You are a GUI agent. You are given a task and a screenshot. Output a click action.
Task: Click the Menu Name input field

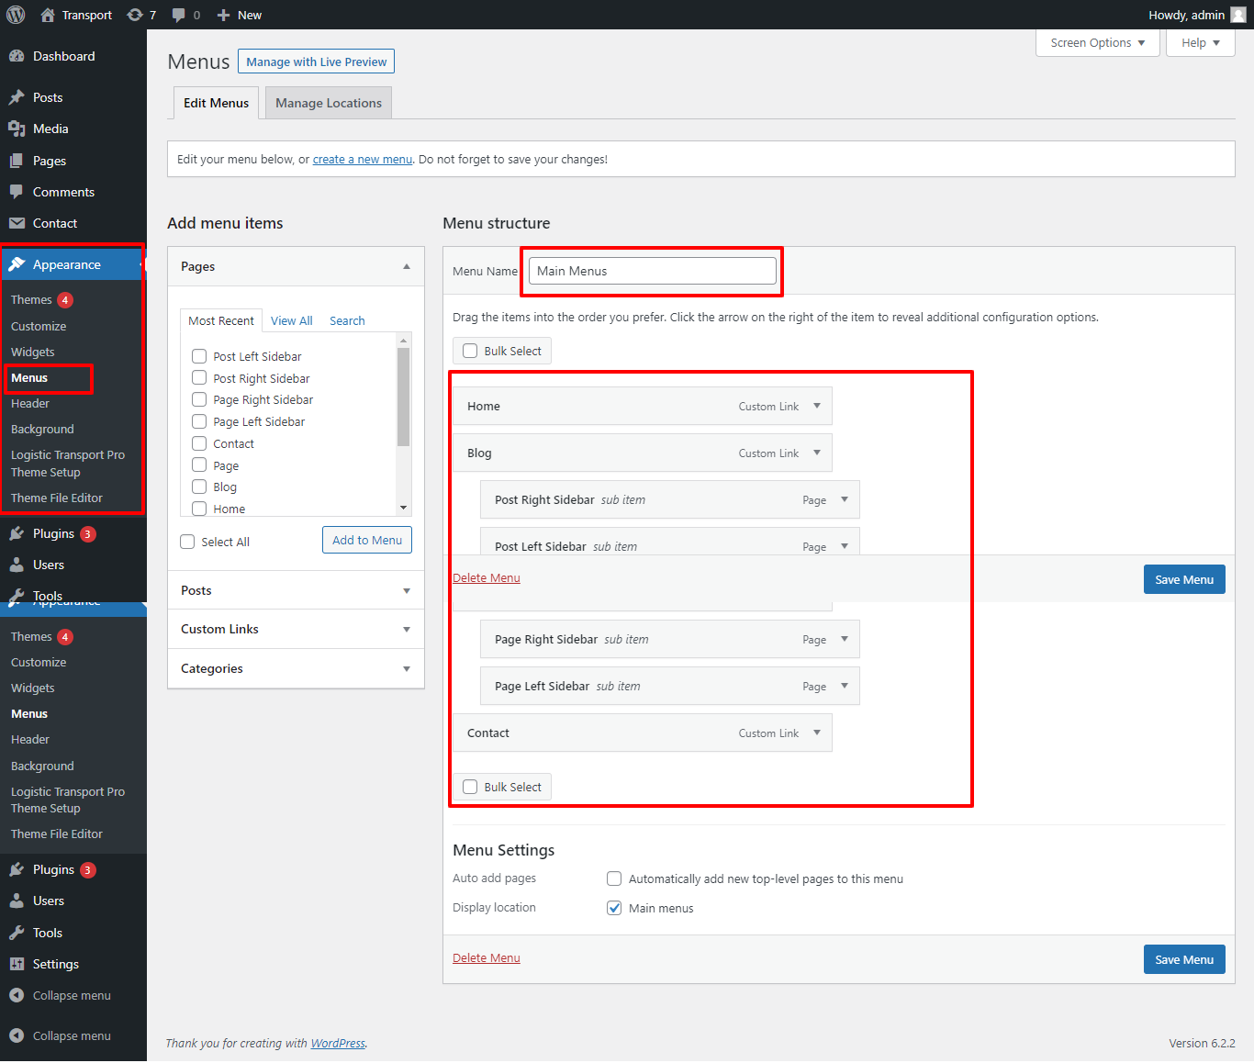652,271
